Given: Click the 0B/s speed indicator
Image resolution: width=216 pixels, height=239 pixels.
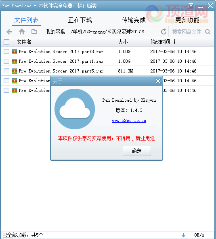Looking at the screenshot, I should pos(199,235).
